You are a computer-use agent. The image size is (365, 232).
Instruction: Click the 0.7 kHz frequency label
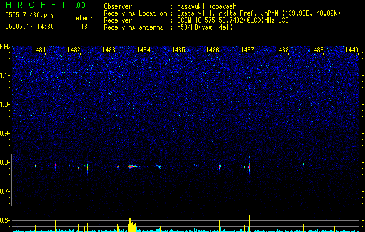pyautogui.click(x=5, y=191)
